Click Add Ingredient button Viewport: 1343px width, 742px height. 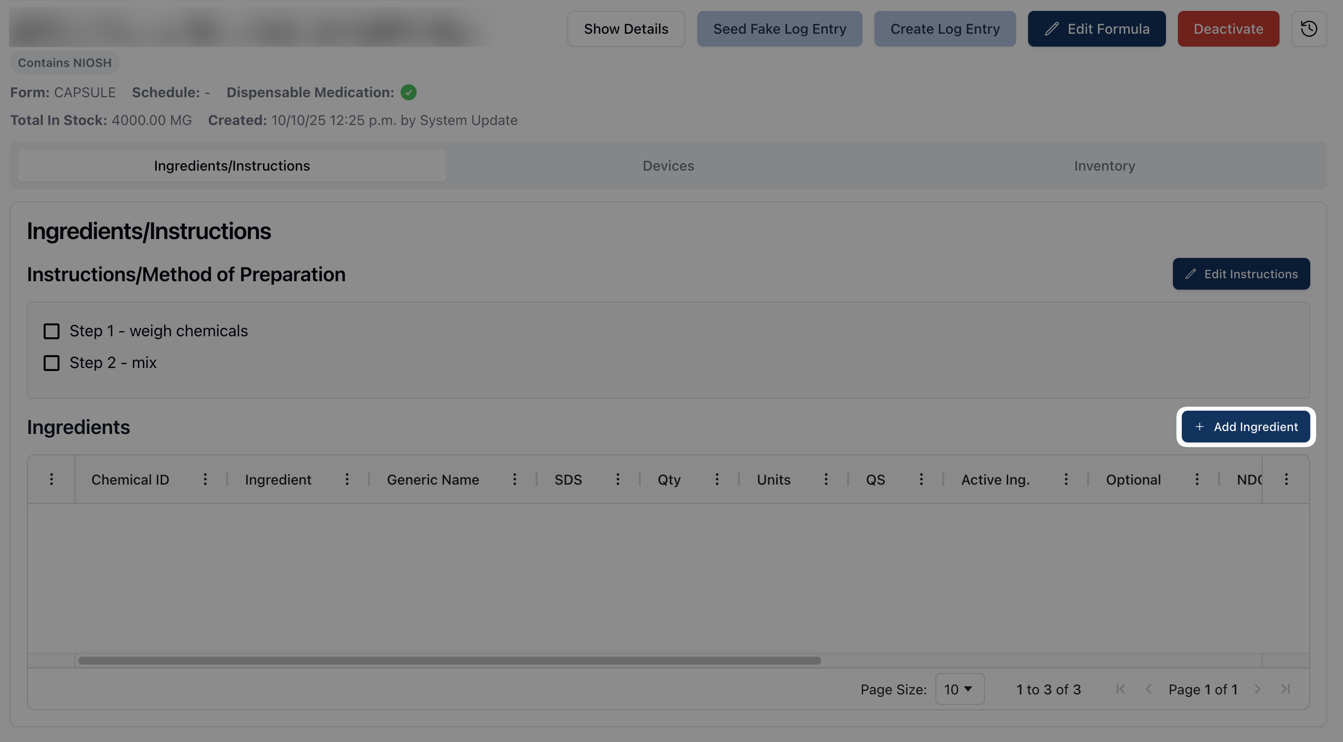click(x=1245, y=427)
